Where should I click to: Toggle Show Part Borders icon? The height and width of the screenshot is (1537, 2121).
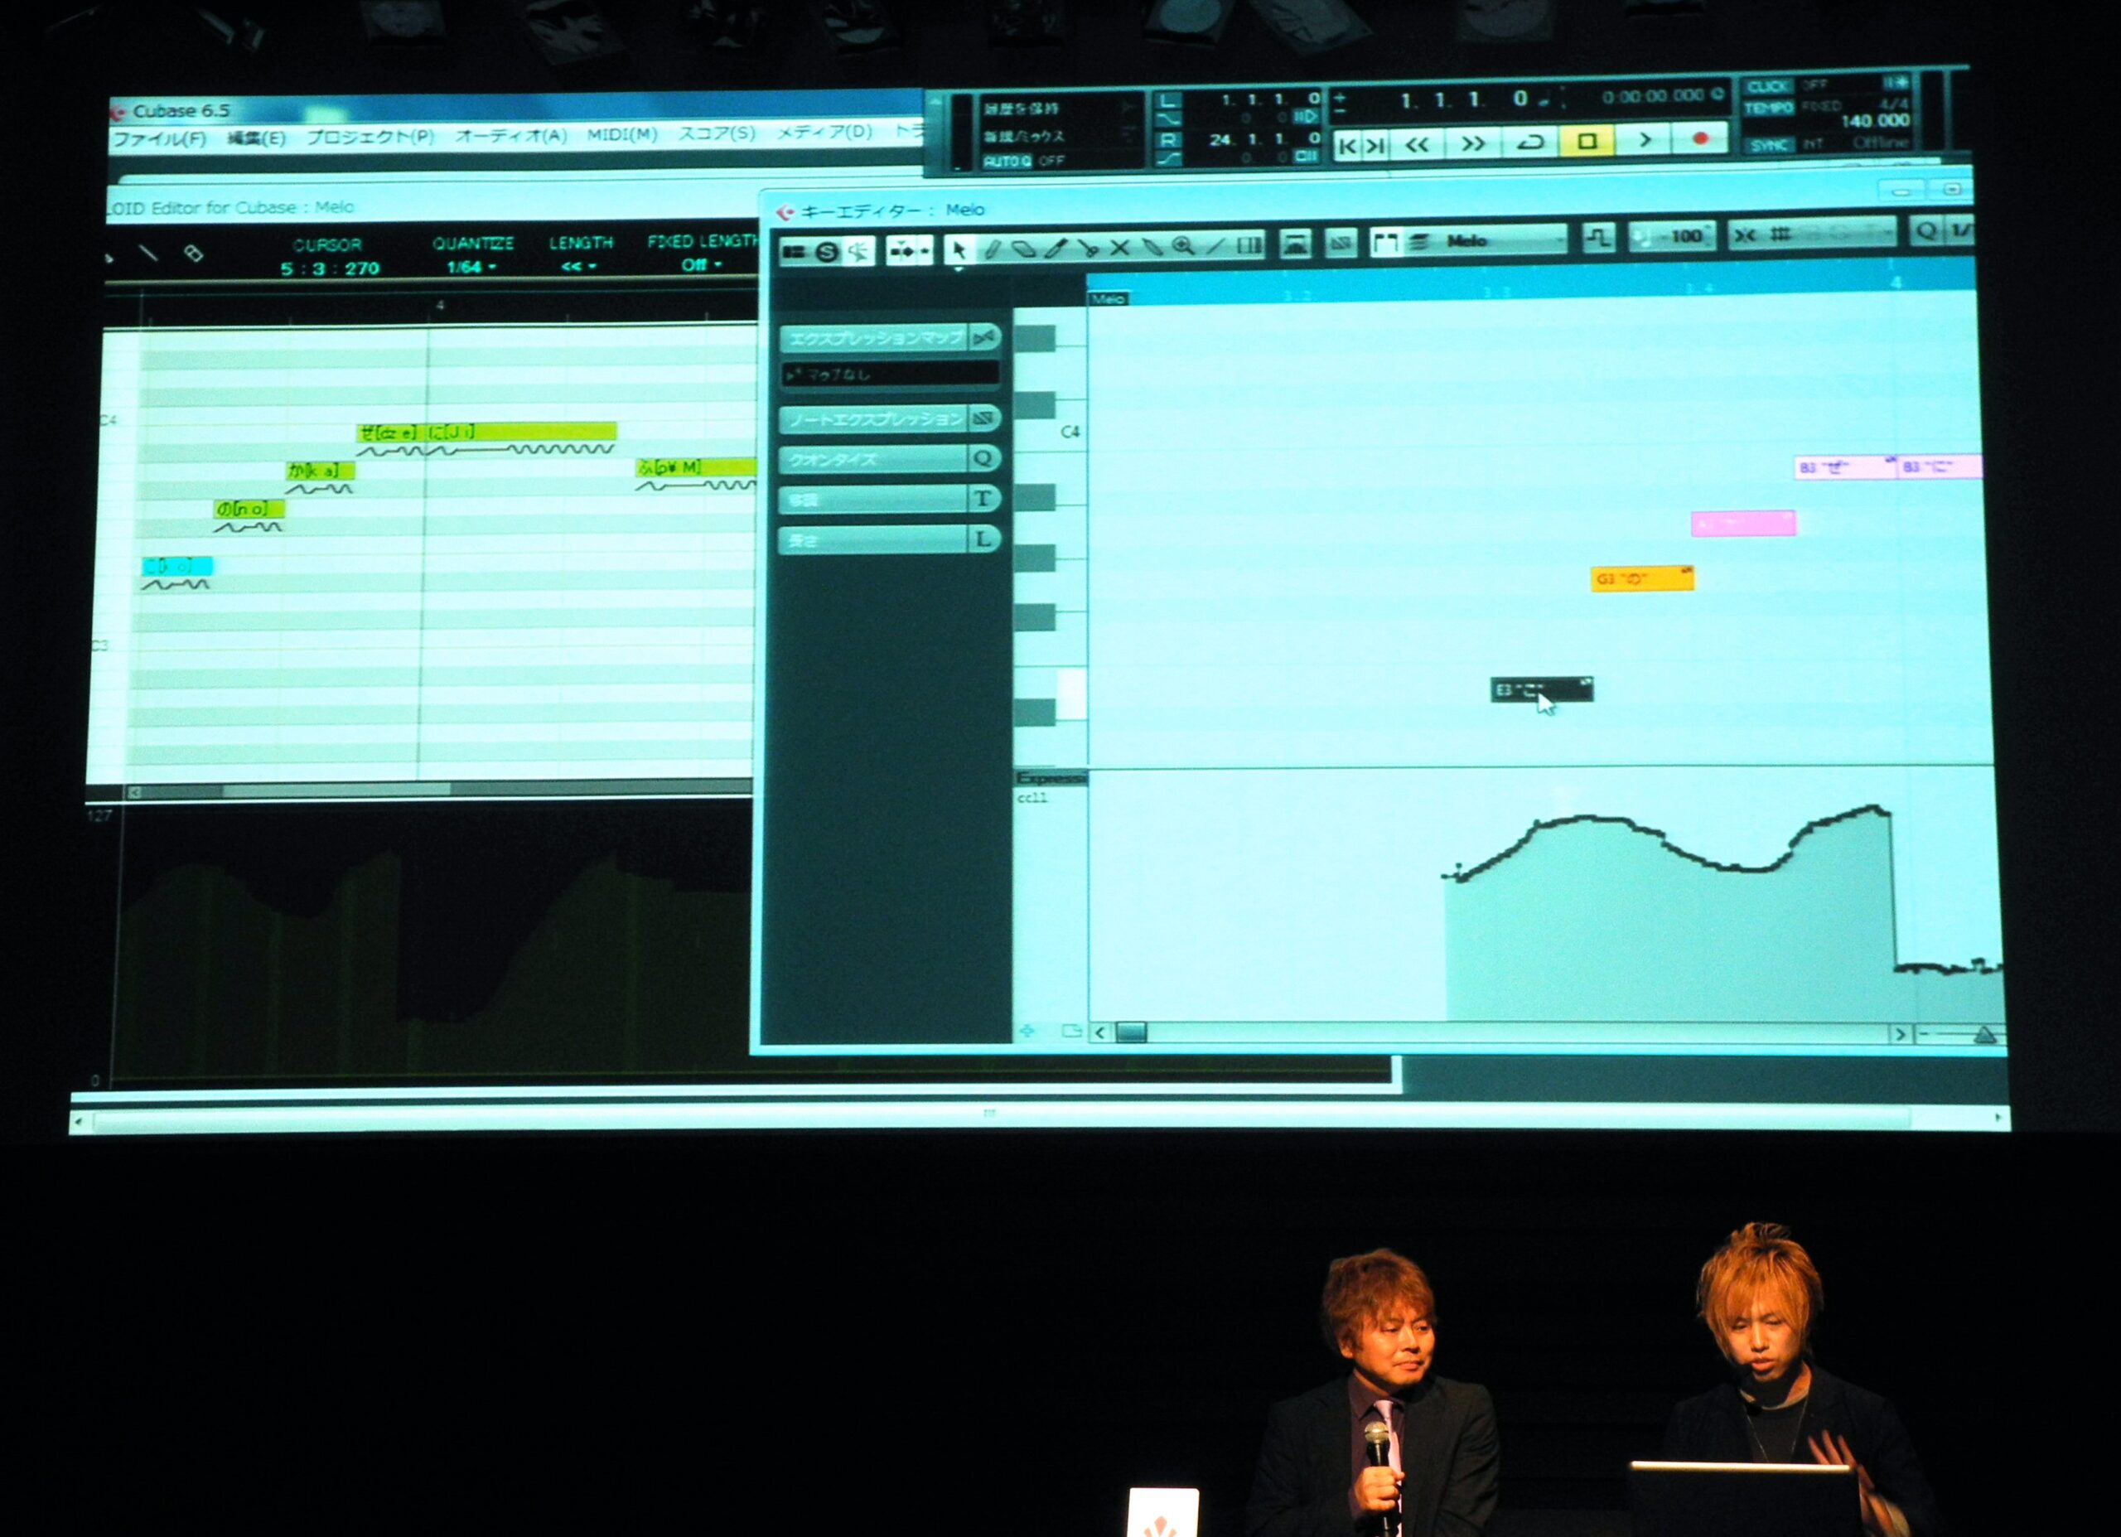click(1385, 244)
